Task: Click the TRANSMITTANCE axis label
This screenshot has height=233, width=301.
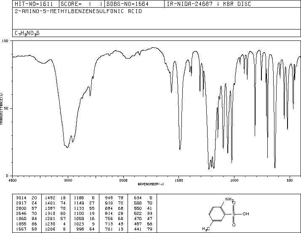Action: (x=1, y=108)
